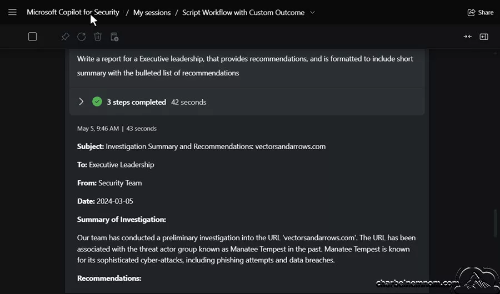Open Microsoft Copilot for Security home
Viewport: 500px width, 294px height.
click(x=73, y=12)
